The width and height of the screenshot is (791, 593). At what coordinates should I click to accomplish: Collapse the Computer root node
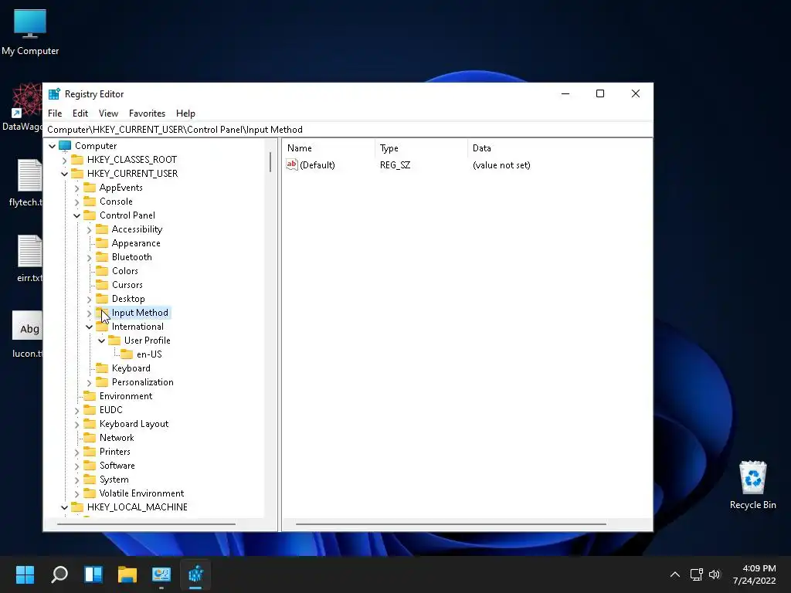click(x=52, y=146)
